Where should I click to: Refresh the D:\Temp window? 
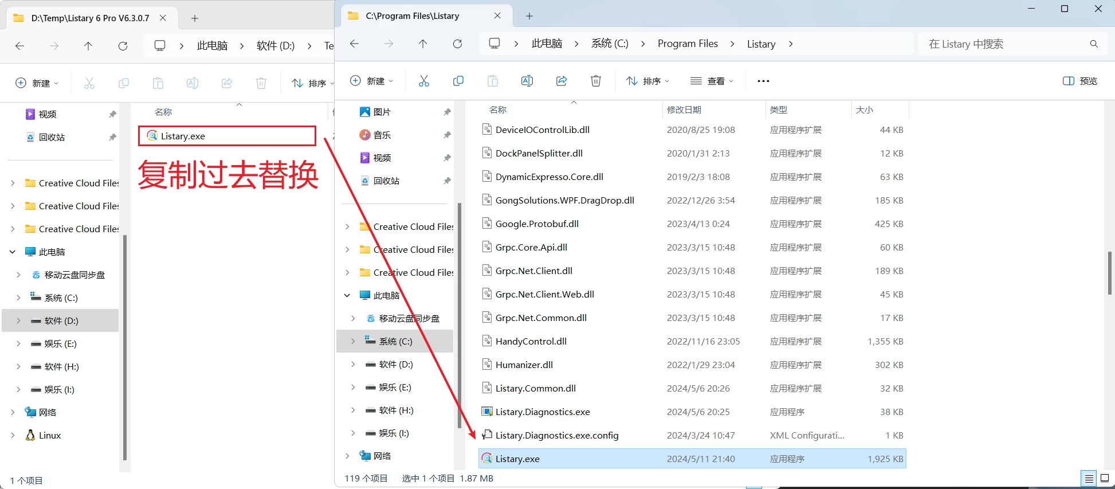[x=123, y=46]
